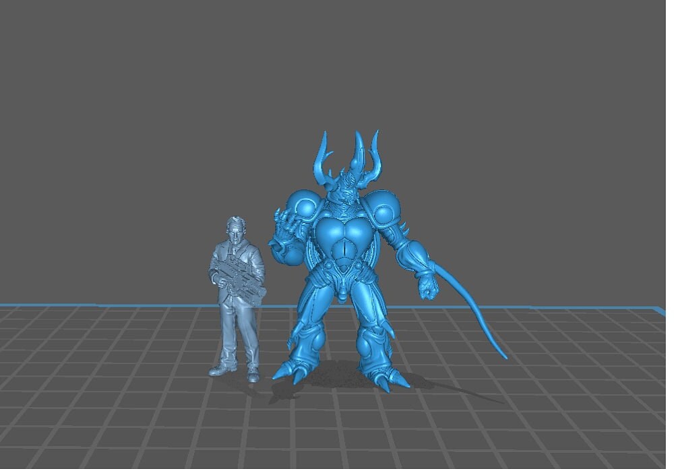
Task: Click the soldier's head
Action: (x=236, y=229)
